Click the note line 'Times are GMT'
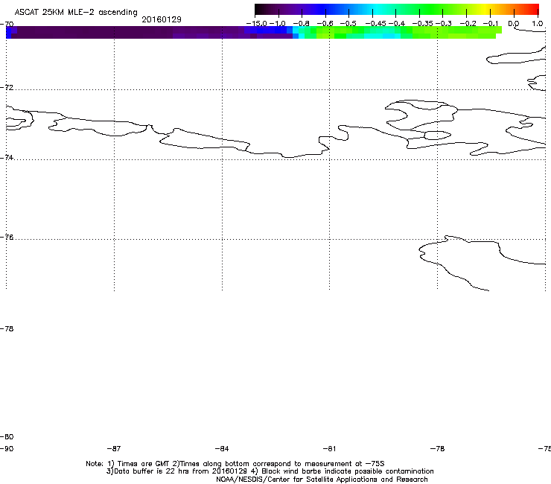This screenshot has width=551, height=484. click(x=144, y=464)
